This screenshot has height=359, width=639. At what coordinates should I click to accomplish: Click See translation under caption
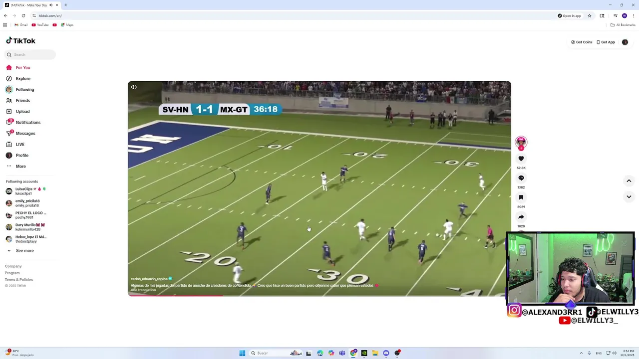pyautogui.click(x=143, y=290)
